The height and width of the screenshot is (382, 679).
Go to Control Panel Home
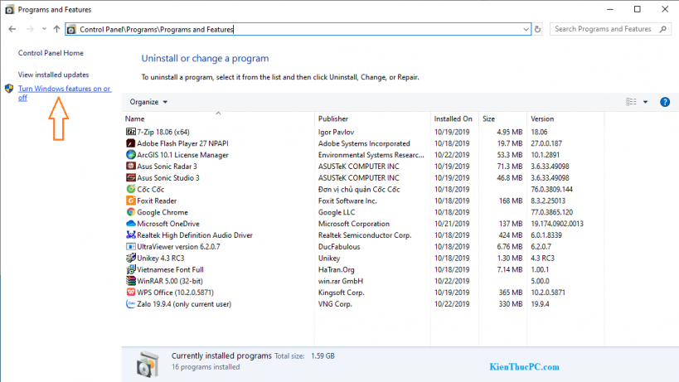(51, 53)
